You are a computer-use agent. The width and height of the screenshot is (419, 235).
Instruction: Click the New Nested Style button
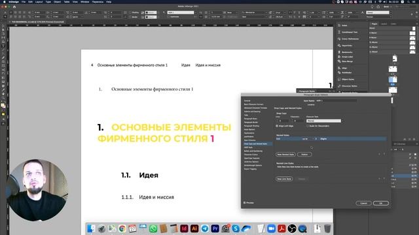click(285, 154)
